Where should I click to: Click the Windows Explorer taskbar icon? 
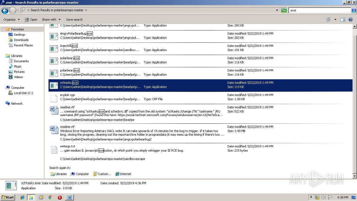31,197
